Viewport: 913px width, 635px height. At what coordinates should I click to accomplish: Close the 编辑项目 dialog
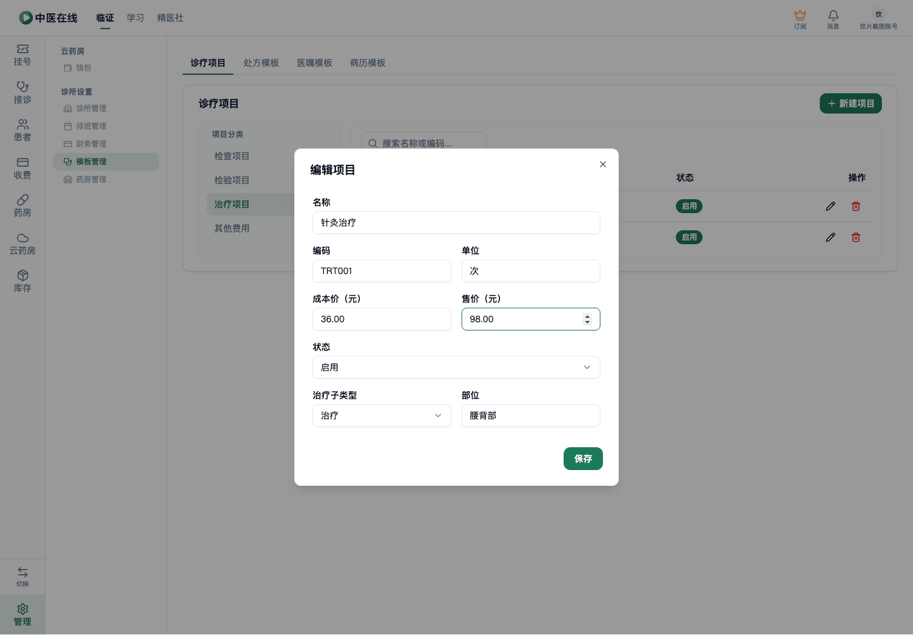pos(603,164)
